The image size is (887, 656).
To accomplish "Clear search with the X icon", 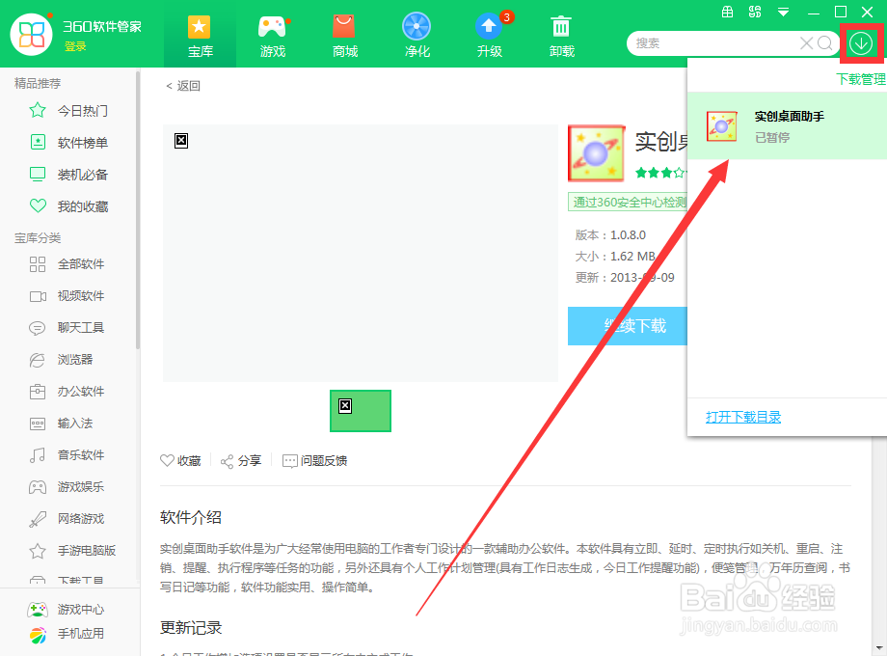I will (806, 43).
